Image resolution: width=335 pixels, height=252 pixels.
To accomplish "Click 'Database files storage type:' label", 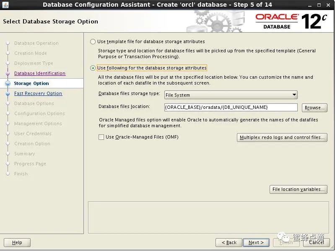I will point(129,94).
